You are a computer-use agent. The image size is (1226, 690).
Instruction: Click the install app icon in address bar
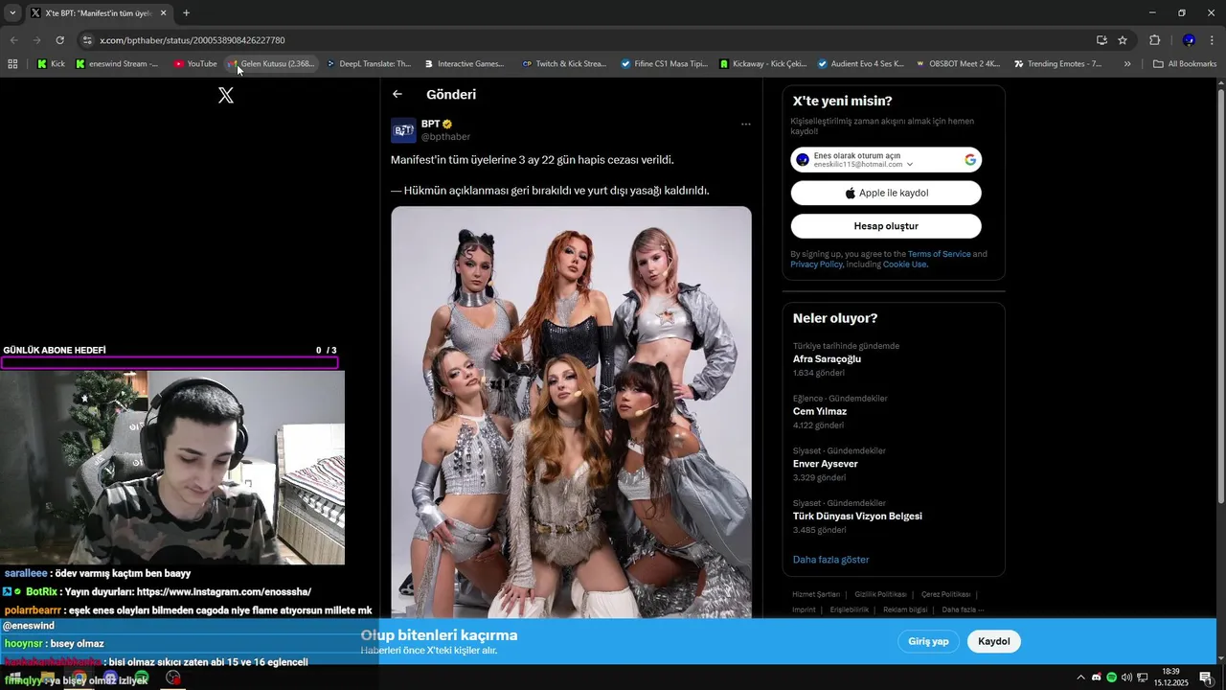[x=1101, y=40]
